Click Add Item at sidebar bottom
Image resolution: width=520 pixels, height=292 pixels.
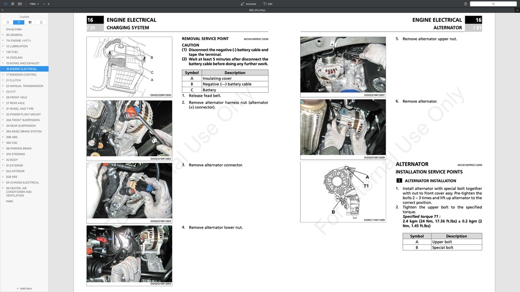[x=25, y=288]
